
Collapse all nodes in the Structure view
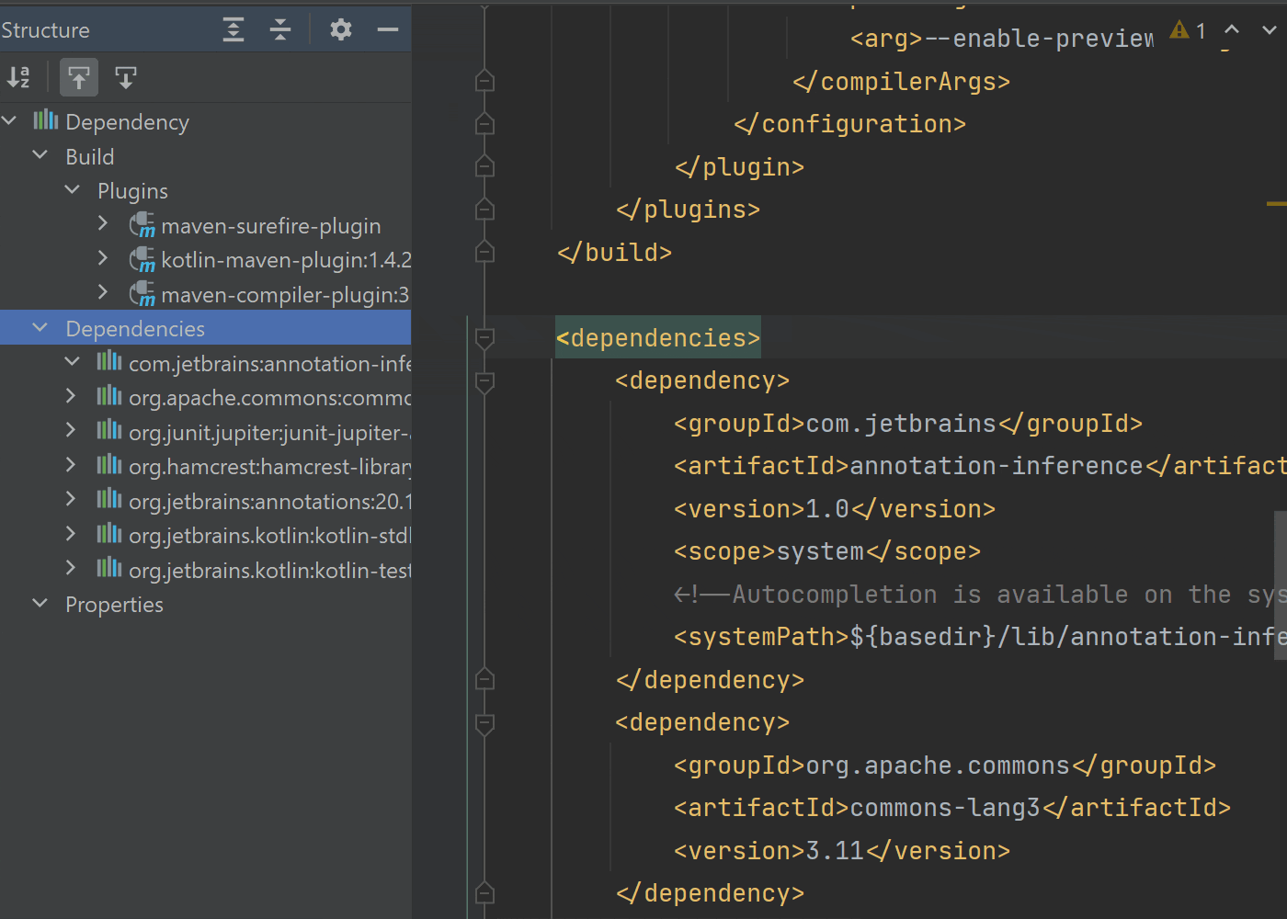(280, 29)
